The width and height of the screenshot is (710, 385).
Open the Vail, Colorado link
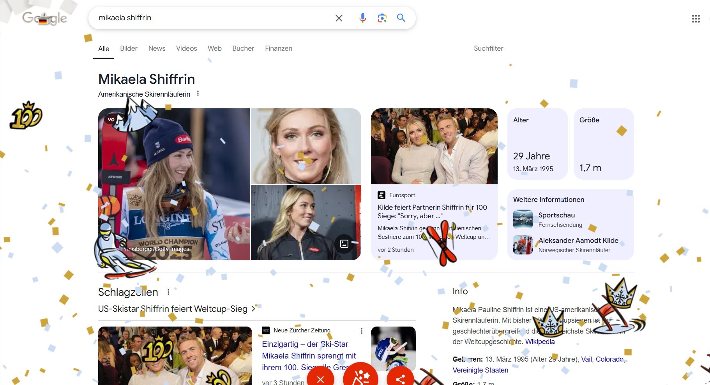602,359
